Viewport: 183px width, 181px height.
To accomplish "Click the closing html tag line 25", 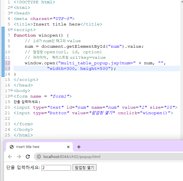I will click(23, 135).
